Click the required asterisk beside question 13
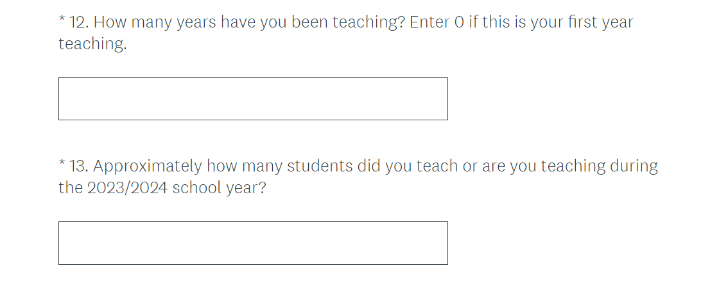The width and height of the screenshot is (719, 286). [62, 165]
